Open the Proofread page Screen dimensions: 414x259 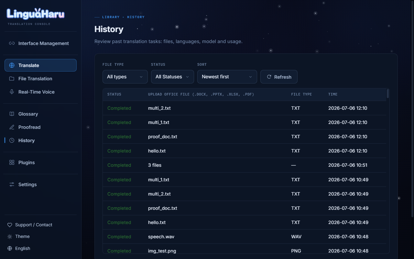(40, 127)
